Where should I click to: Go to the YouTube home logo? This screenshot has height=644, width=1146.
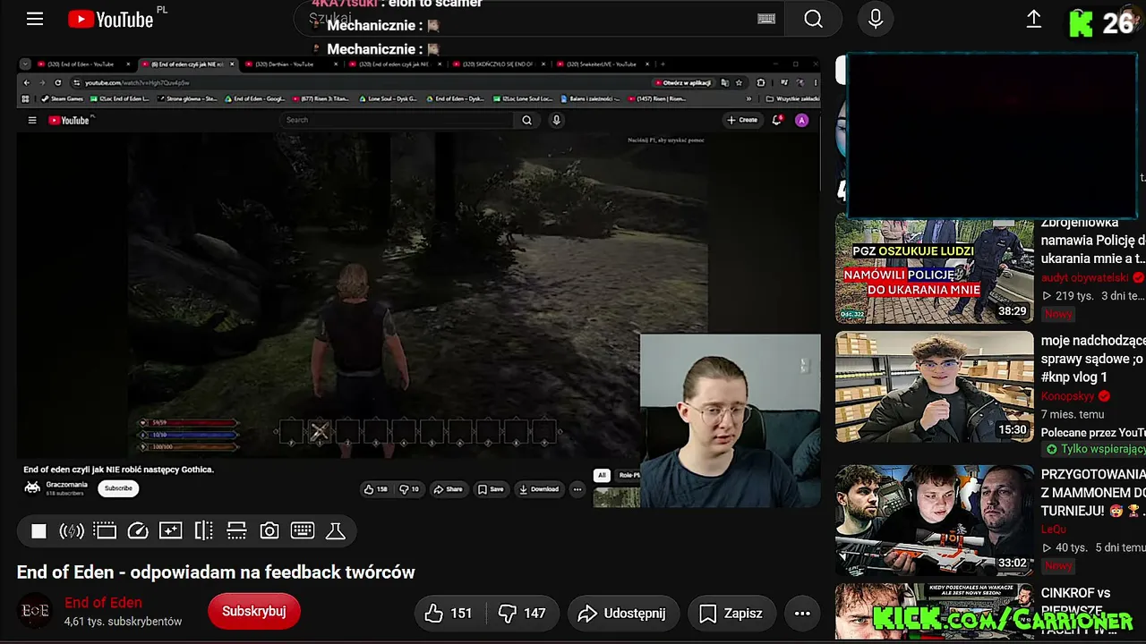pos(110,19)
